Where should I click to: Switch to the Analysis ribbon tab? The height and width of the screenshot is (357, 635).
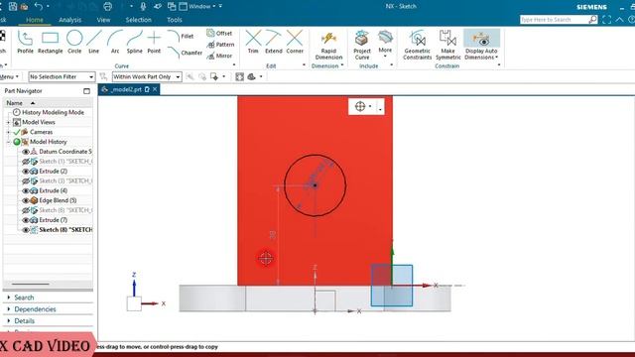coord(69,20)
